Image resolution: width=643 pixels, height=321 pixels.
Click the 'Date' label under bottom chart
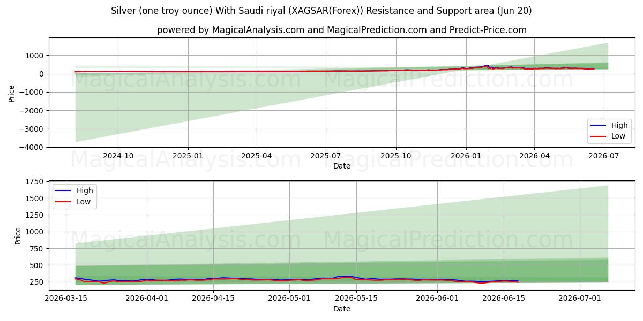(342, 309)
